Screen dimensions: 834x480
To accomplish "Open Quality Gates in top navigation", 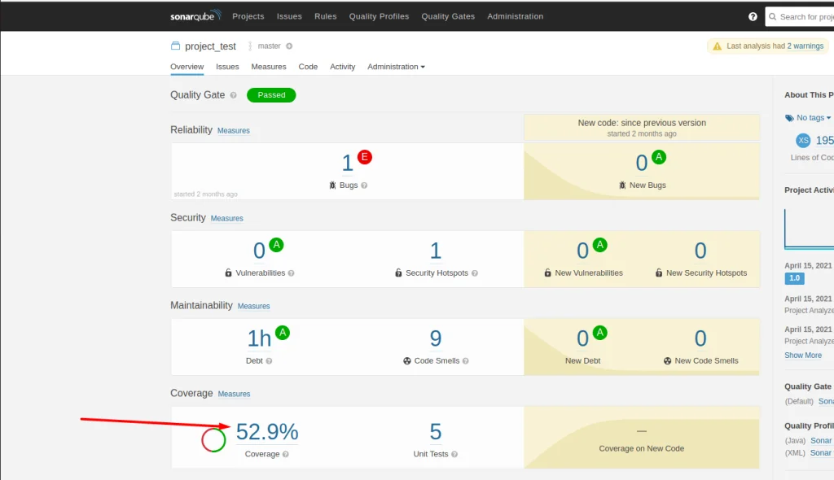I will coord(448,16).
